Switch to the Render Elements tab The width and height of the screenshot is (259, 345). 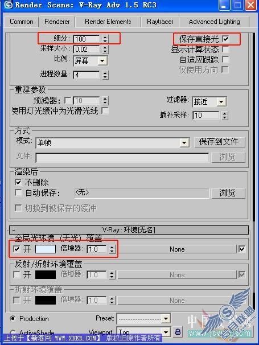108,22
